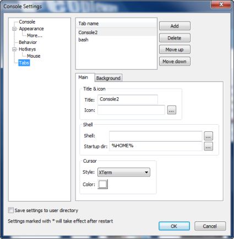Select the Behavior tree item
This screenshot has width=234, height=239.
pos(28,42)
